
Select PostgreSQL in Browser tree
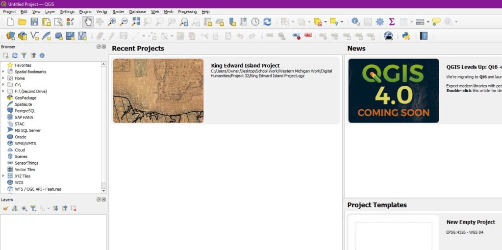point(25,111)
